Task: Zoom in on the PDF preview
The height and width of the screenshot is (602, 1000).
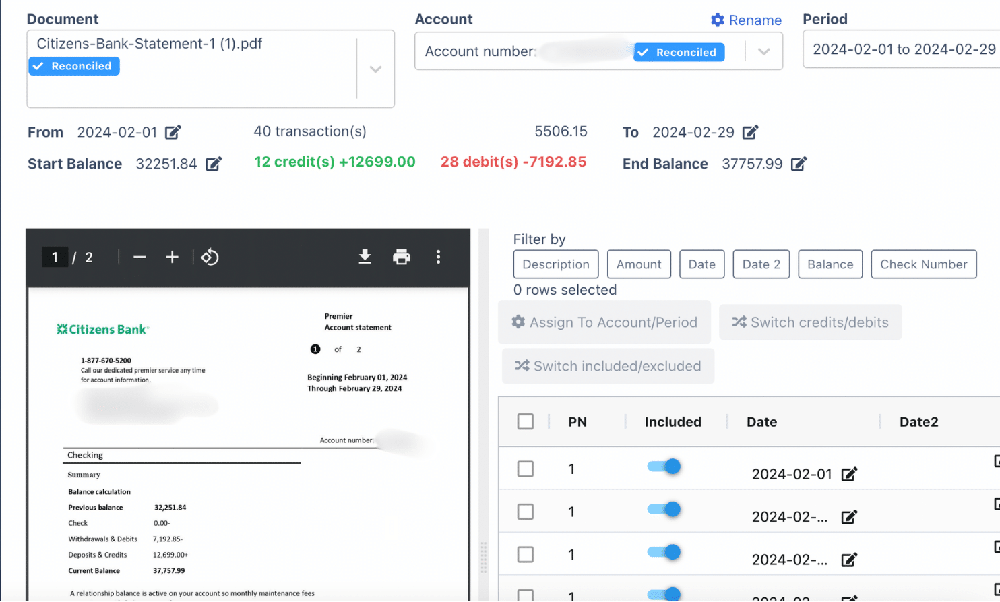Action: [172, 257]
